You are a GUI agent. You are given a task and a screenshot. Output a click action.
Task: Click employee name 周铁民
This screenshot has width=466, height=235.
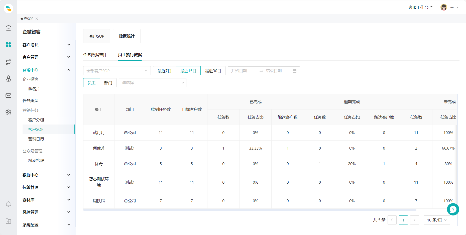[x=99, y=201]
